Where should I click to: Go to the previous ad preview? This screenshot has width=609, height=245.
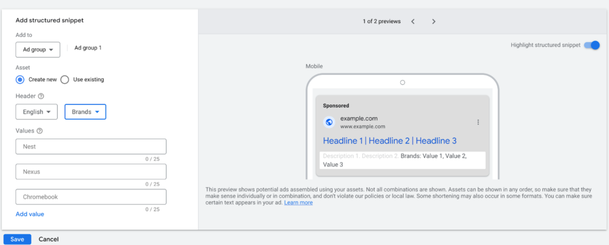tap(413, 21)
